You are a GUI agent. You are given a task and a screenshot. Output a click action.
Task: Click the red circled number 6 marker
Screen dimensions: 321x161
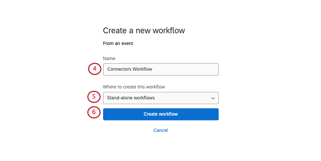94,113
